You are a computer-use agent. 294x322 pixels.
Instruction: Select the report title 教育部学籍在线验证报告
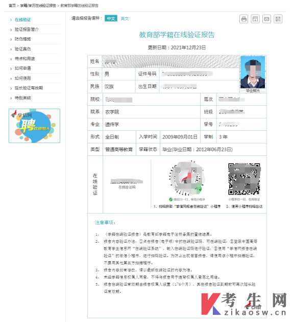point(177,35)
